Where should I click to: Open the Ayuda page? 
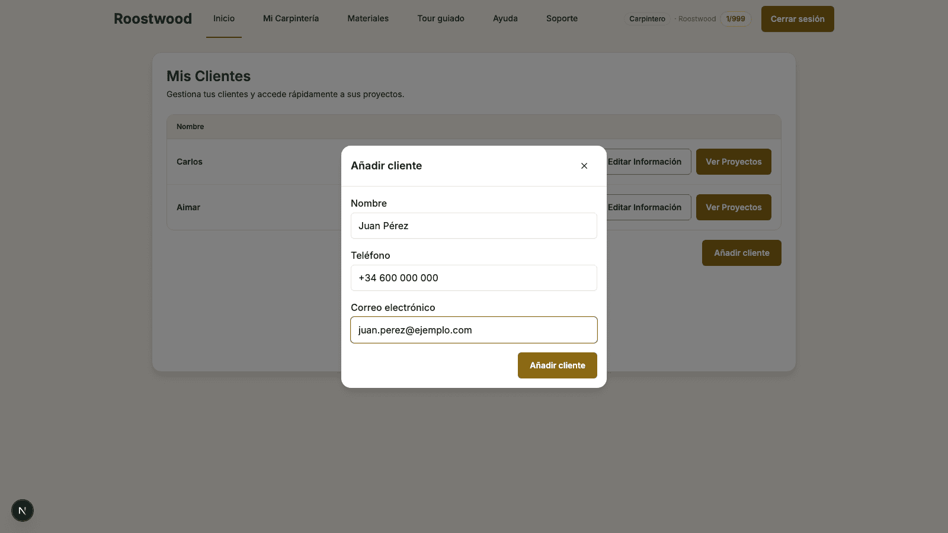pos(505,18)
